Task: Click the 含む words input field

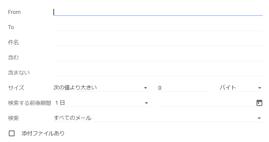Action: pos(158,57)
